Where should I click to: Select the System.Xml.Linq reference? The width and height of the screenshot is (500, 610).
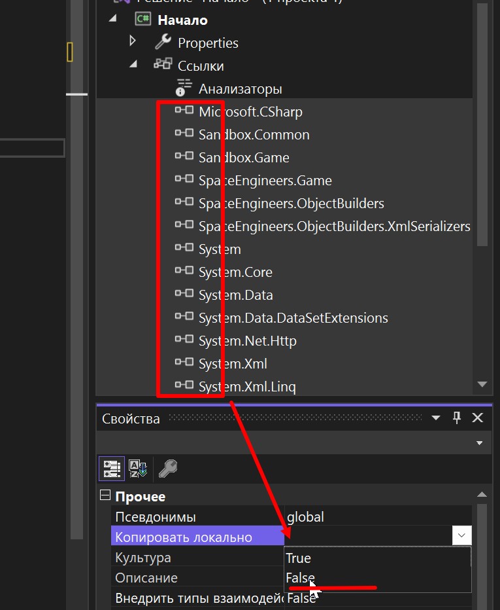(x=247, y=387)
